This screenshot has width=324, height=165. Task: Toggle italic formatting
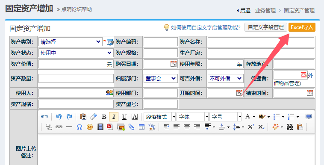114,117
